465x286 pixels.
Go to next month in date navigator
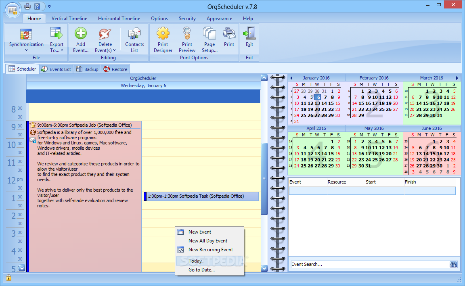[457, 78]
